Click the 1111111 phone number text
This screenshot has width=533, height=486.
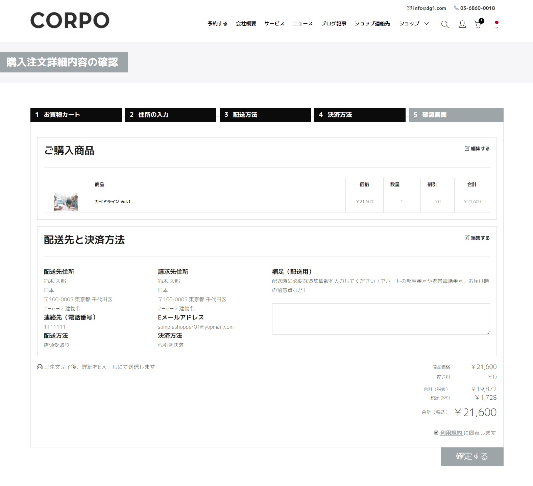tap(55, 327)
